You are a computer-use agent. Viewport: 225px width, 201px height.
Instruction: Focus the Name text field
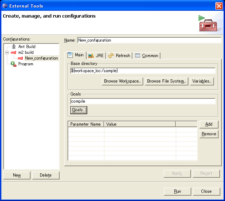[149, 40]
